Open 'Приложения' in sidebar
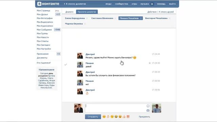Image resolution: width=217 pixels, height=122 pixels. (x=43, y=54)
